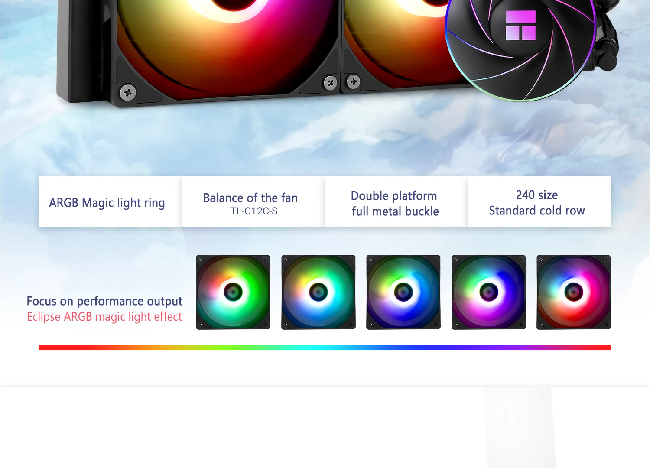Click the screw at right fan's bottom-left corner
650x468 pixels.
pos(353,81)
